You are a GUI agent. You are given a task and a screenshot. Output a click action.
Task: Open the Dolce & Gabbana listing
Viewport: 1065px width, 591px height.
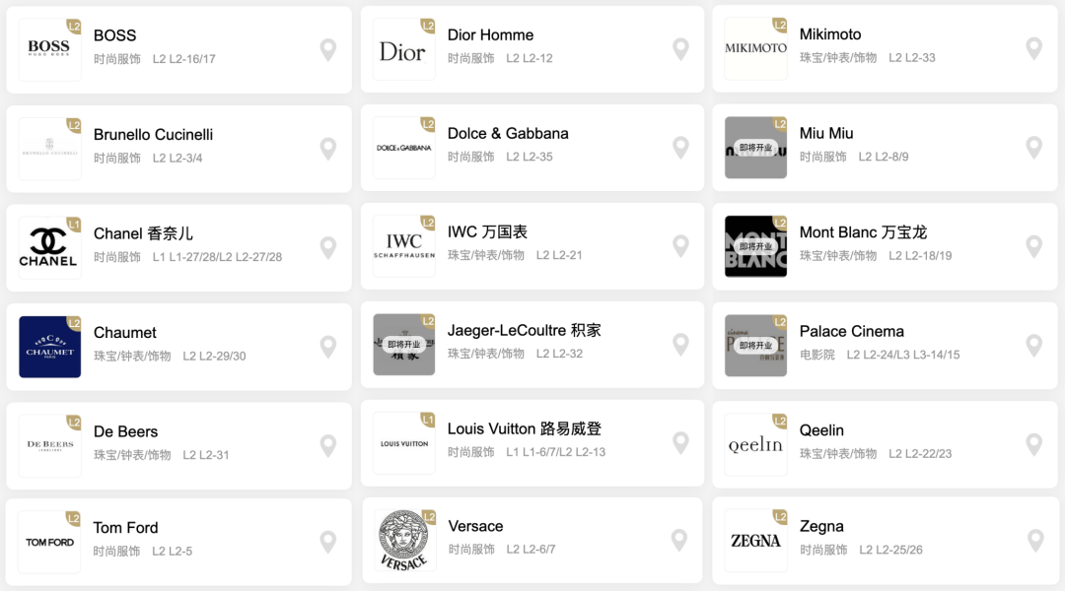click(532, 148)
